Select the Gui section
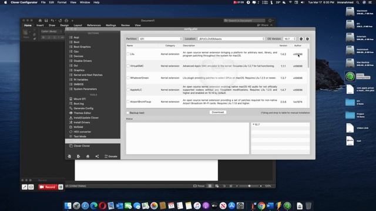Image resolution: width=376 pixels, height=211 pixels. pos(76,66)
